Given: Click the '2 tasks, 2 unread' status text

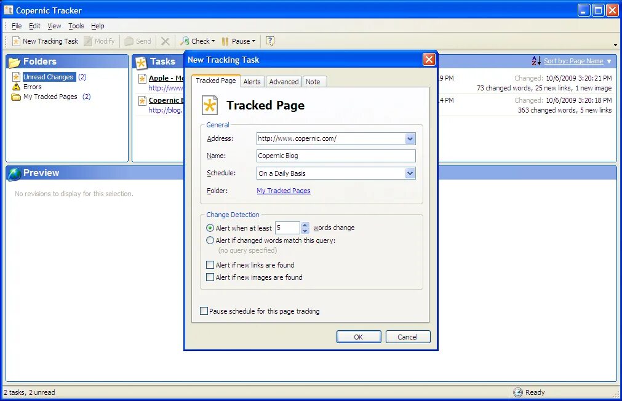Looking at the screenshot, I should pos(30,392).
